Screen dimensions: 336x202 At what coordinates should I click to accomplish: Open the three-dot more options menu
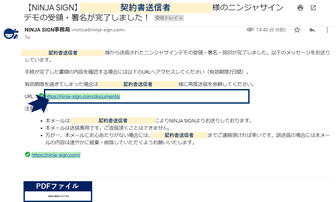coord(327,30)
